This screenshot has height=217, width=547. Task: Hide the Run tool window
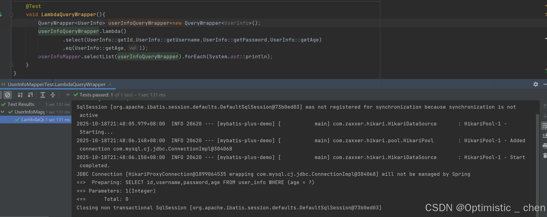coord(545,84)
